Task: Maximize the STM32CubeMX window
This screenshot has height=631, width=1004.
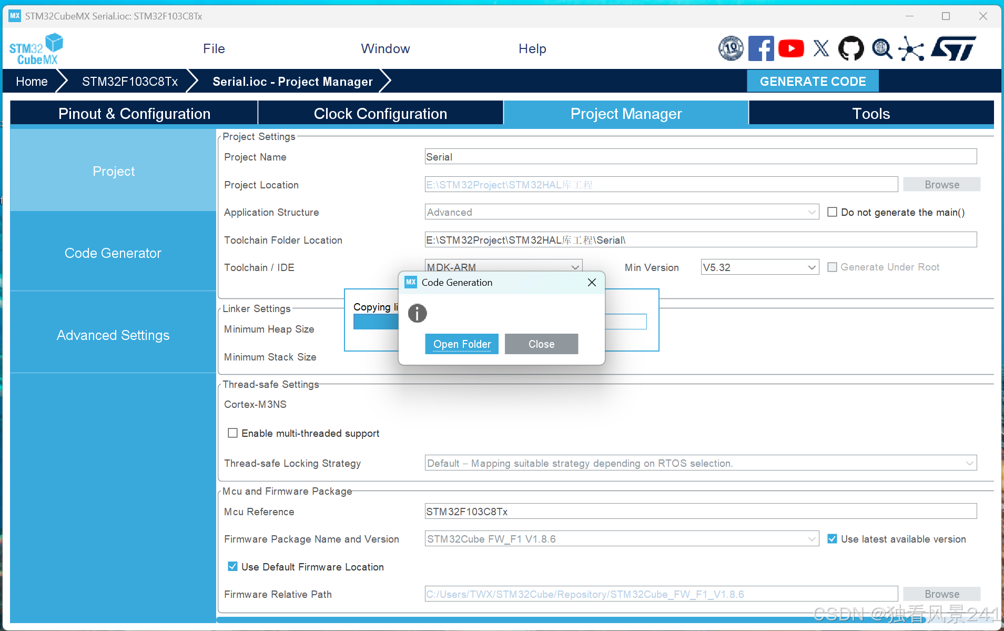Action: coord(946,16)
